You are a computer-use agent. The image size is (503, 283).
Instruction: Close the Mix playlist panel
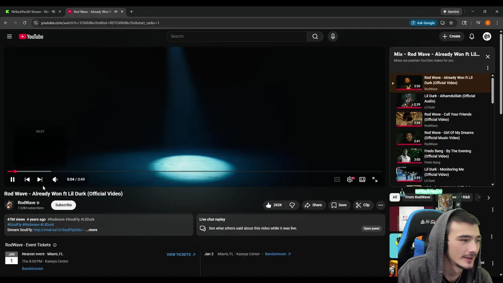(x=488, y=57)
